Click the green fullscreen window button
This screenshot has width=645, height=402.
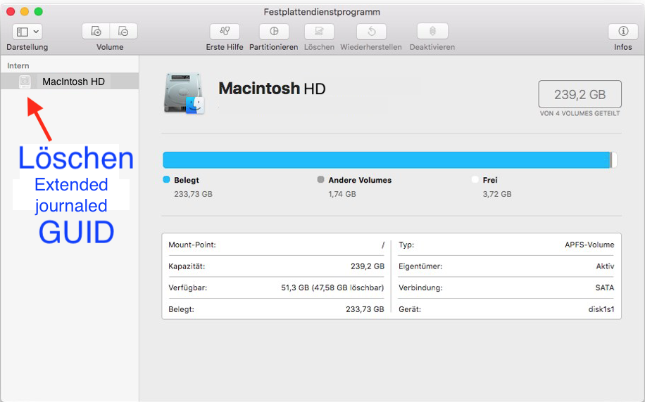(39, 12)
